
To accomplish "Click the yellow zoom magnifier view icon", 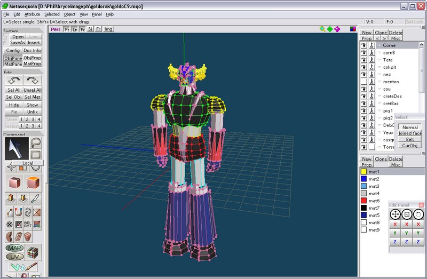I will coord(322,29).
